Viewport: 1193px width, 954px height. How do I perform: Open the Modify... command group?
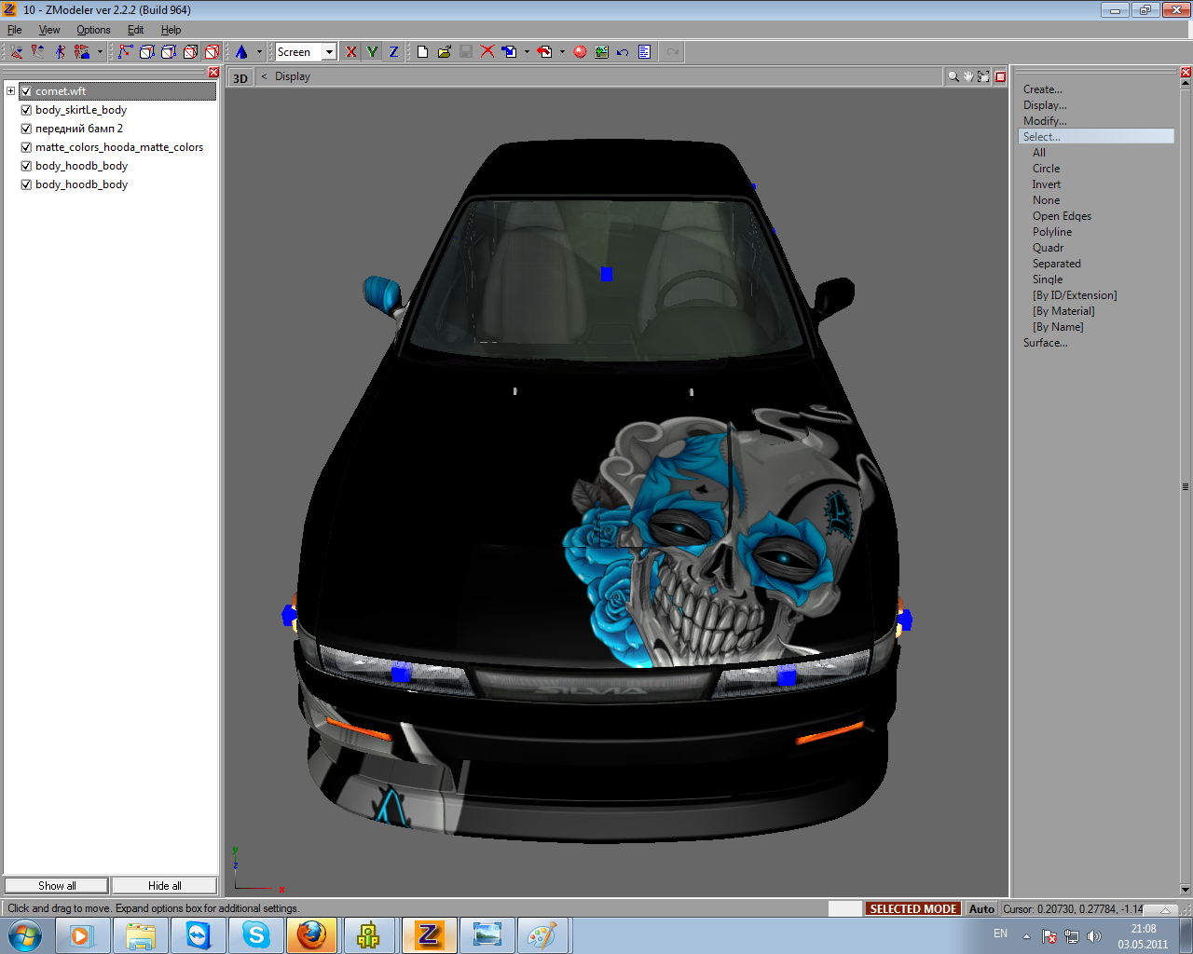coord(1045,121)
